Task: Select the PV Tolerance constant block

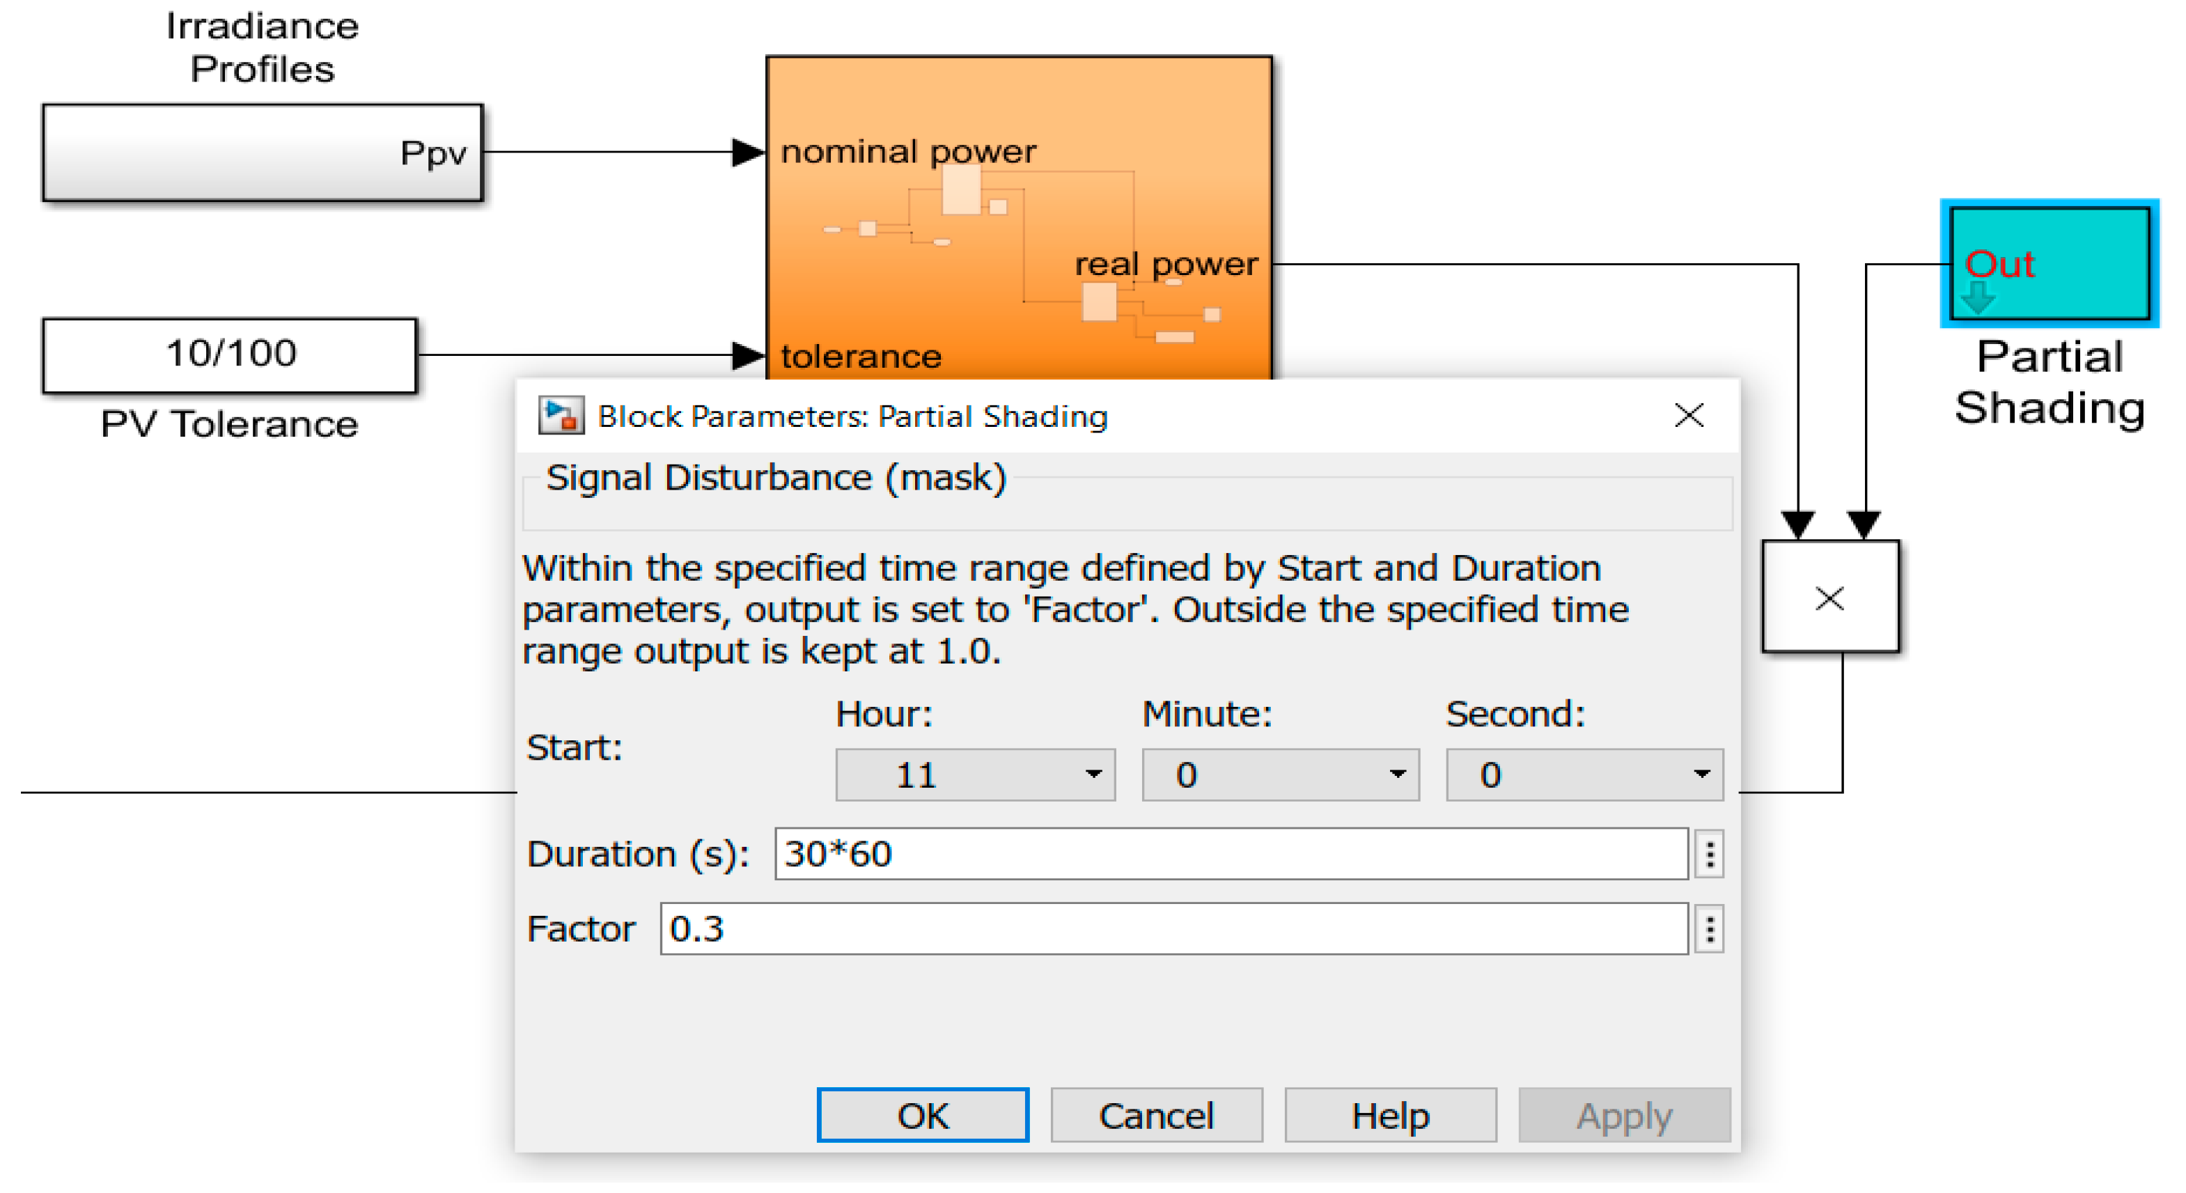Action: tap(229, 354)
